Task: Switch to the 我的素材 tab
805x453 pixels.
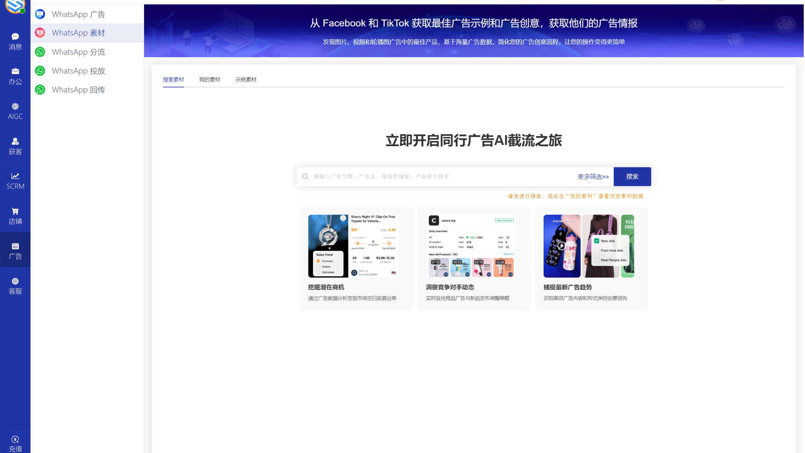Action: coord(209,79)
